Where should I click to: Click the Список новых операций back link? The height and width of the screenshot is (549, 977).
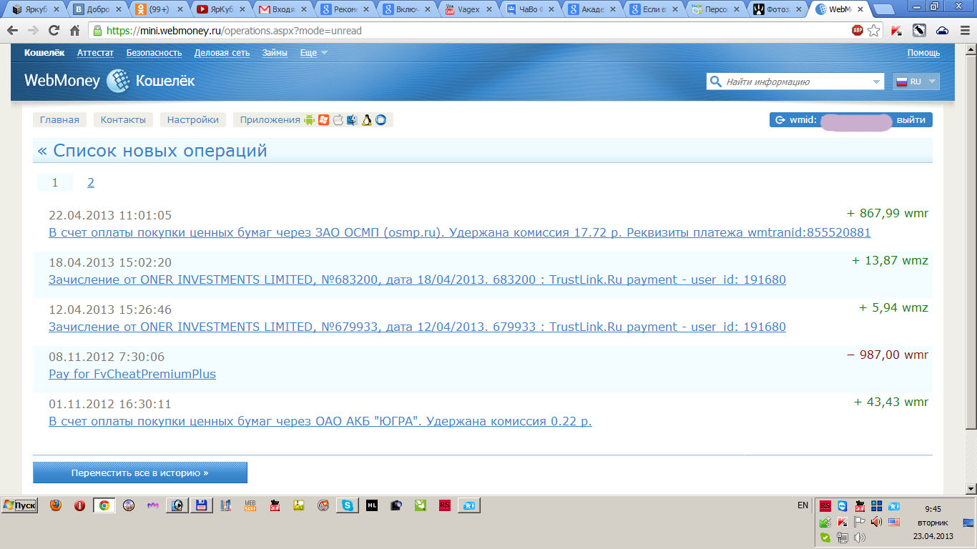pos(152,151)
